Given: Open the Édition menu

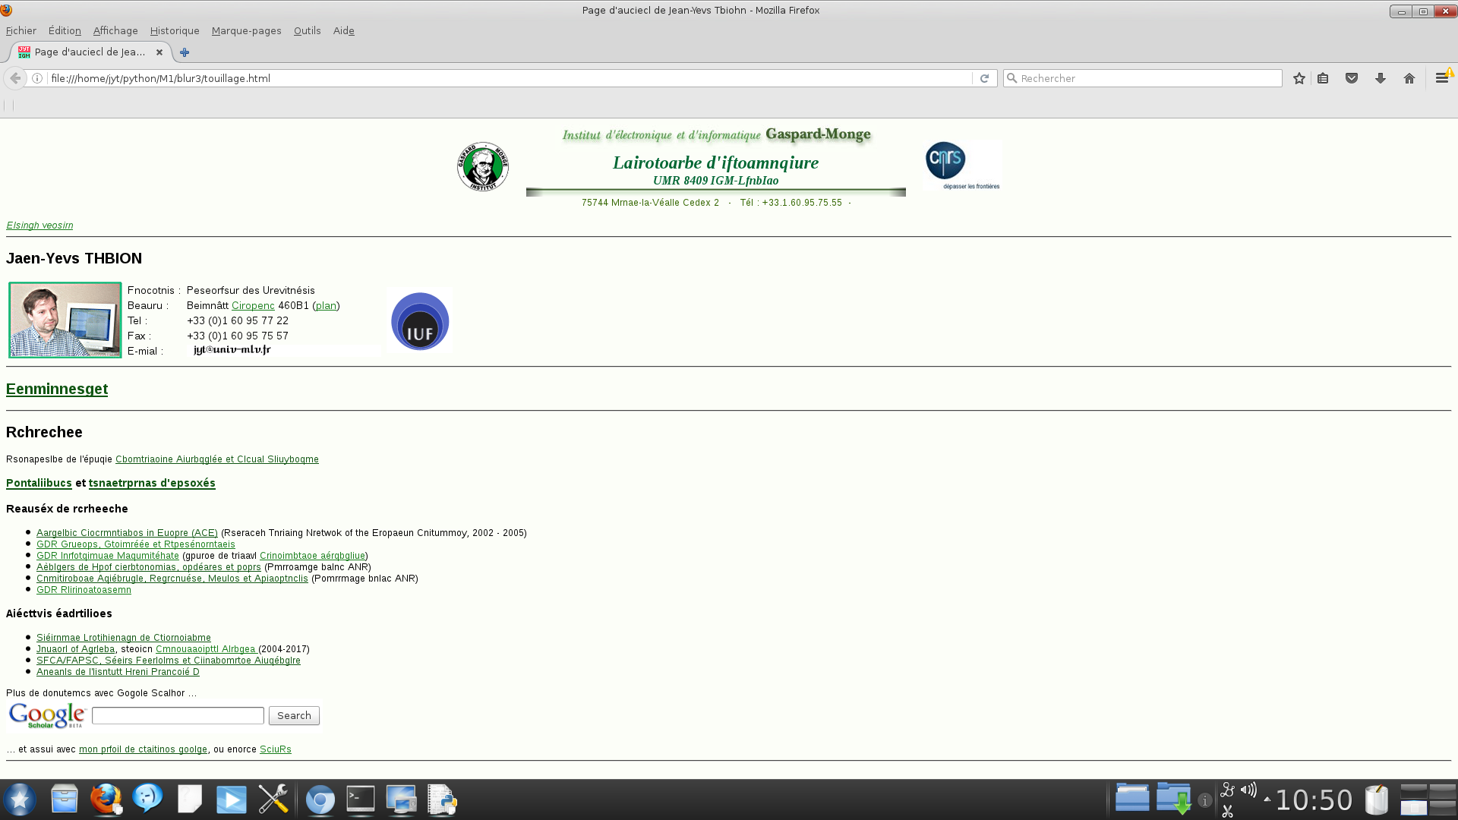Looking at the screenshot, I should click(65, 30).
